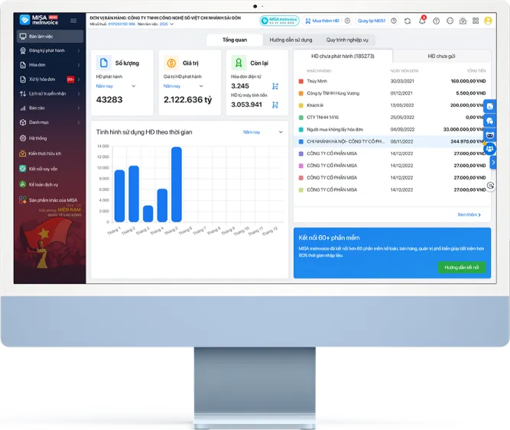Collapse sidebar with hamburger menu icon

(x=73, y=21)
